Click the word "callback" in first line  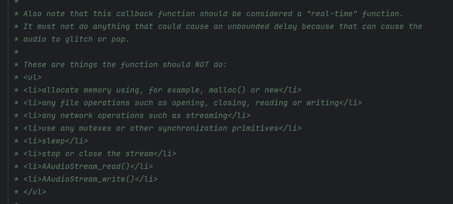134,14
